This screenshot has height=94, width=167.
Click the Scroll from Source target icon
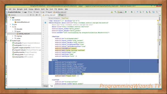click(31, 15)
